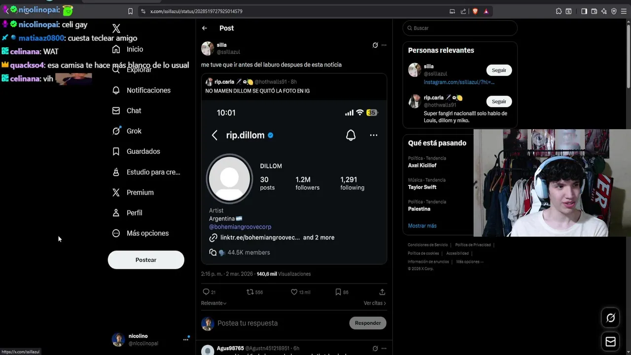This screenshot has height=355, width=631.
Task: Open the Chat envelope icon in sidebar
Action: pos(116,110)
